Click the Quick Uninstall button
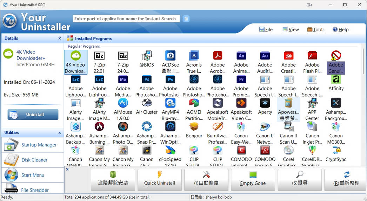 coord(160,180)
